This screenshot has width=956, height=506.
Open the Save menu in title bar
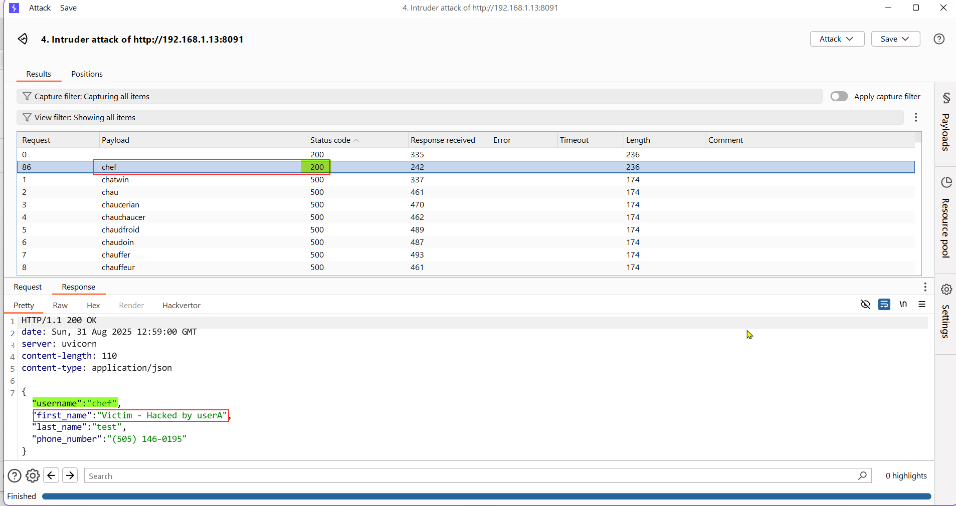(x=68, y=8)
